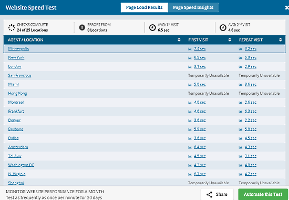Open the Brisbane location link
289x200 pixels.
16,129
